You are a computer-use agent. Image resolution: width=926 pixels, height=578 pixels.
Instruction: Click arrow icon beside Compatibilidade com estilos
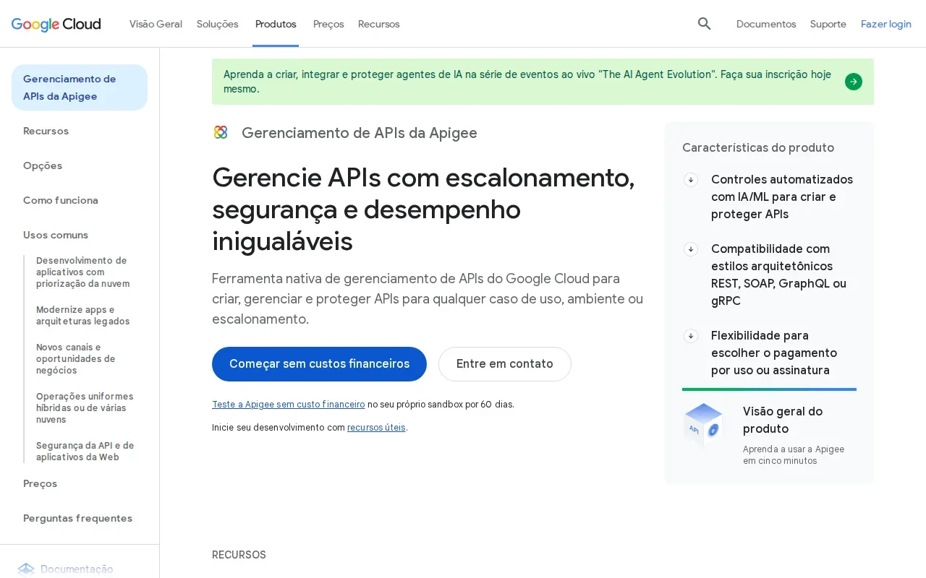[691, 249]
